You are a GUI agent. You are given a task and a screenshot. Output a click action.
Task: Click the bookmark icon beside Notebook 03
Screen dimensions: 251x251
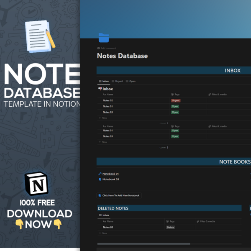[x=100, y=179]
